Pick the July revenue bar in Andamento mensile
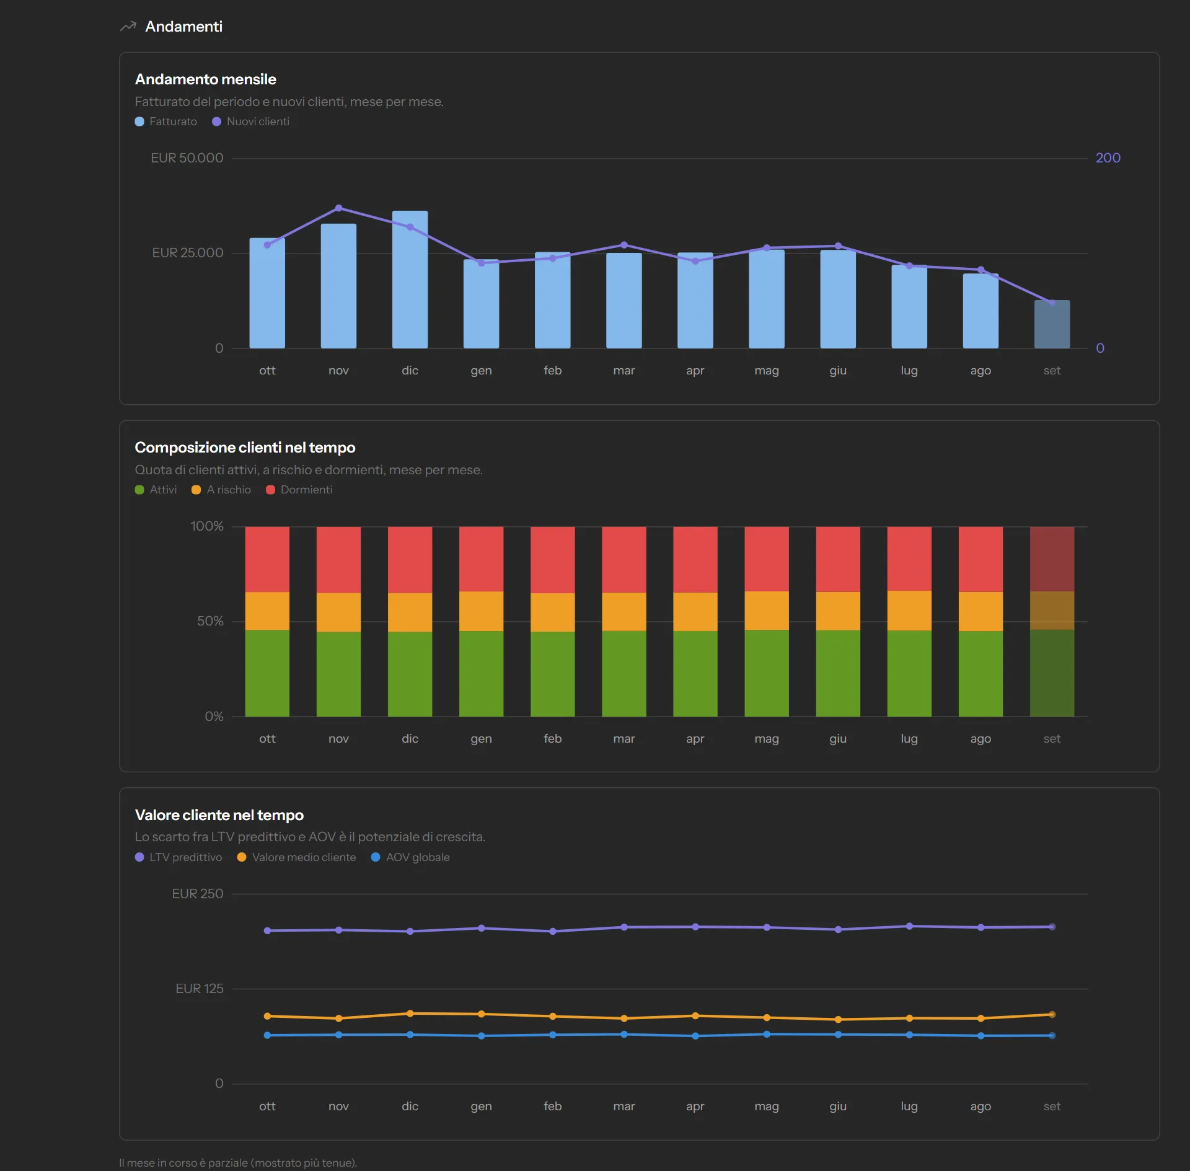Image resolution: width=1190 pixels, height=1171 pixels. click(x=909, y=306)
